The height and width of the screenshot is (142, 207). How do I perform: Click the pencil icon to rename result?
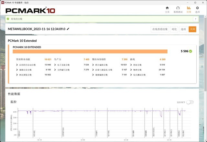tap(68, 29)
